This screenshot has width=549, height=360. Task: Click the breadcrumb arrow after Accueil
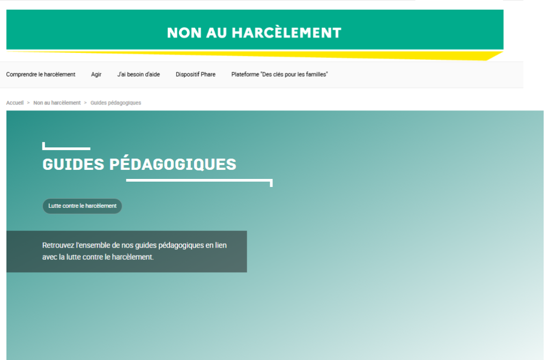point(28,103)
